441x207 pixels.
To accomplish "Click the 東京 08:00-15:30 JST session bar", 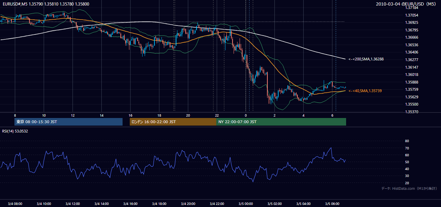I will click(68, 122).
